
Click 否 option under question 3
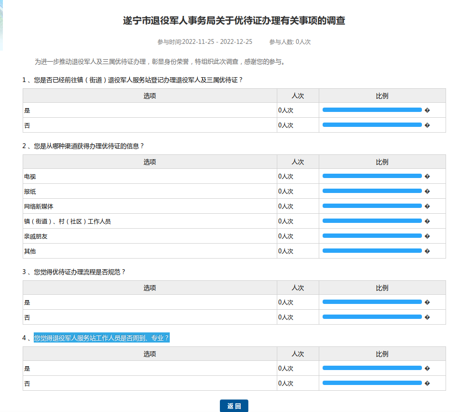(27, 317)
